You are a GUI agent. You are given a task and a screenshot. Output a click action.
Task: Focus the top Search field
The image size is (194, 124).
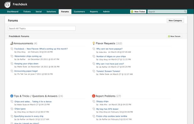pyautogui.click(x=167, y=12)
